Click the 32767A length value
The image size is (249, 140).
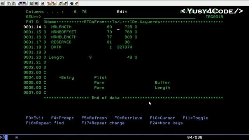124,47
